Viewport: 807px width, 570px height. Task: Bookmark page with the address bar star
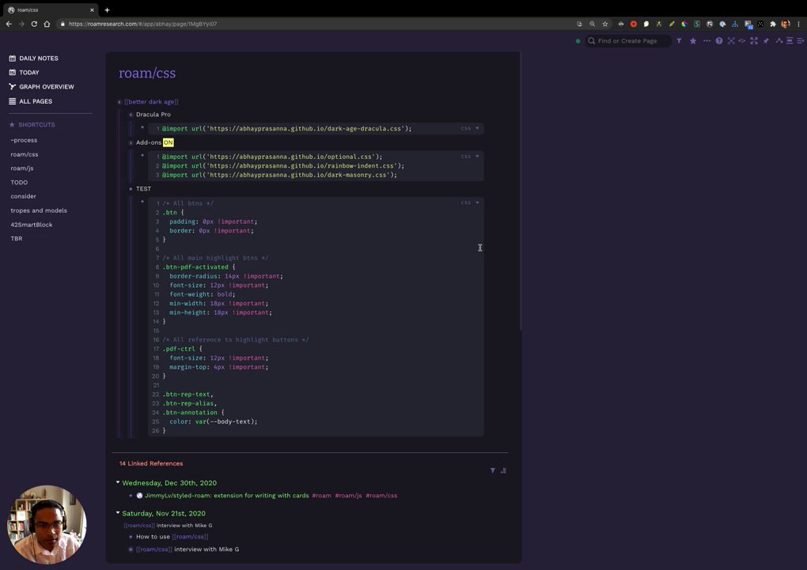[x=605, y=24]
